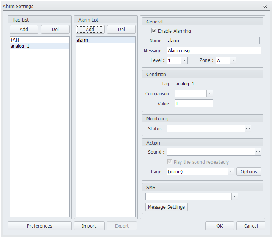Click the alarm Name field
The image size is (273, 238).
coord(213,41)
